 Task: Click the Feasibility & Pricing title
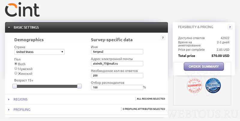[196, 27]
